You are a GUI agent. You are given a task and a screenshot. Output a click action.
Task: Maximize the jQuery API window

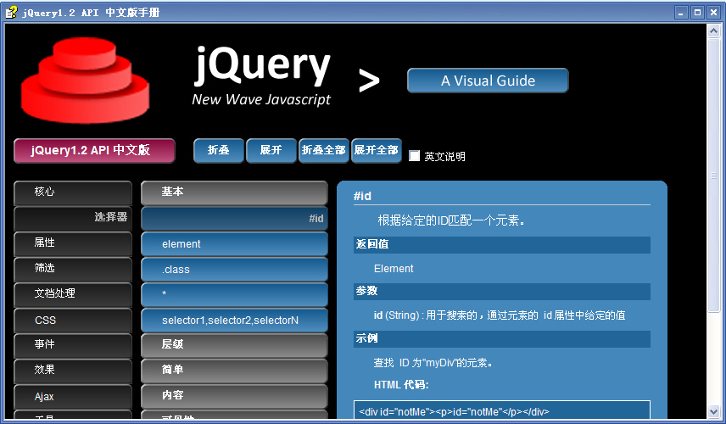click(697, 13)
